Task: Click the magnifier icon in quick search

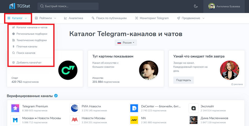Action: click(x=42, y=6)
